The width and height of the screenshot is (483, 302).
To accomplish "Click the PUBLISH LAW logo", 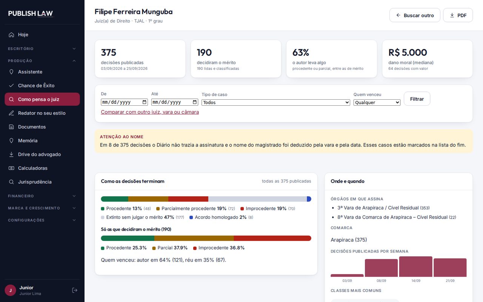I will point(31,14).
